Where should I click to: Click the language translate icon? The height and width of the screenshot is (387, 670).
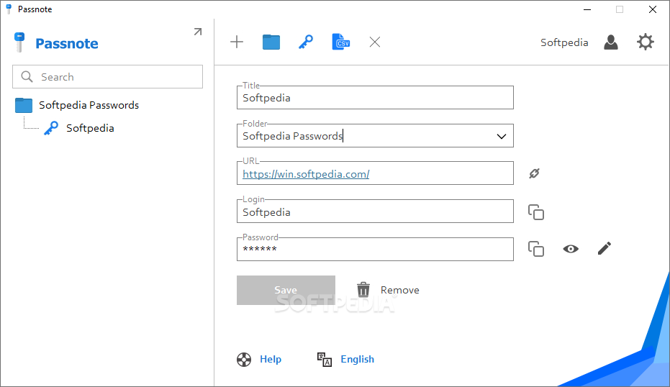pos(325,359)
